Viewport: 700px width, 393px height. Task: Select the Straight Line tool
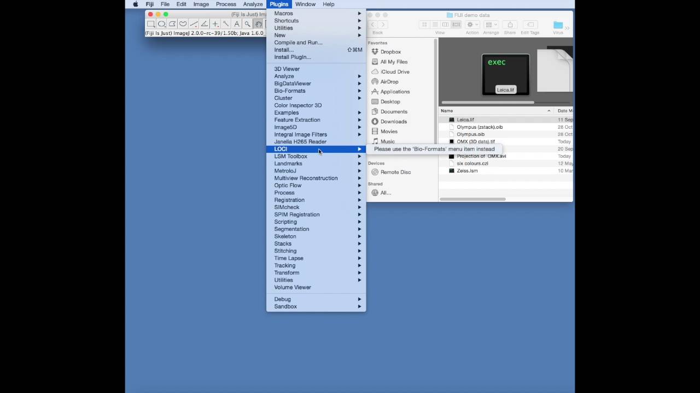pyautogui.click(x=194, y=24)
